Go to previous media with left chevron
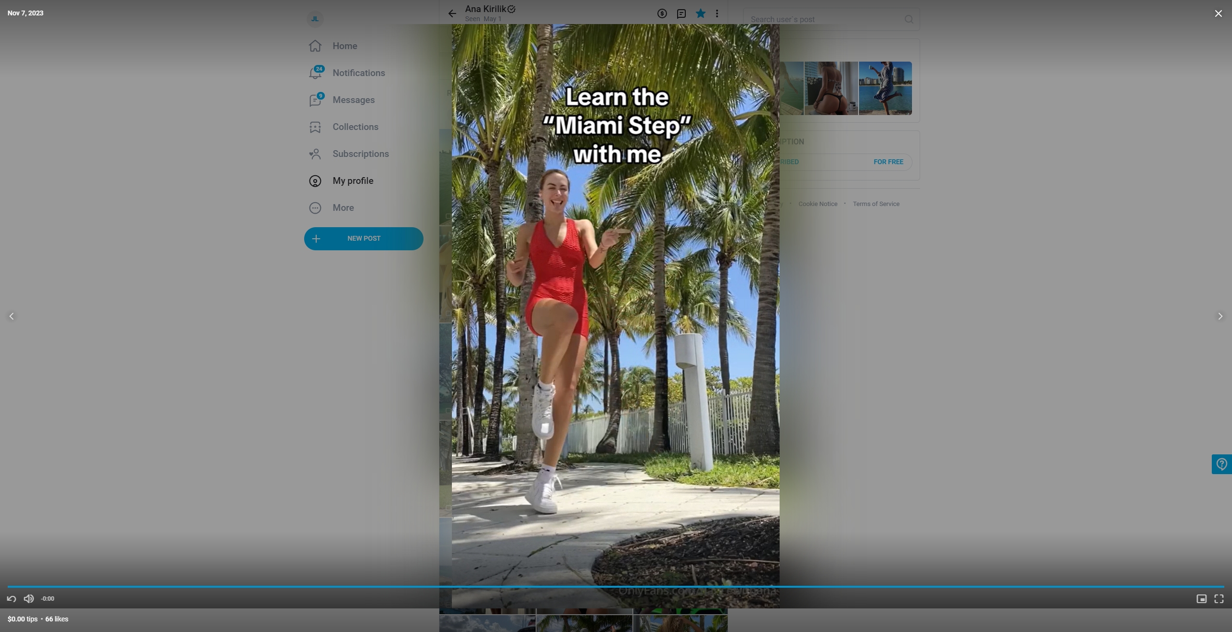The image size is (1232, 632). [12, 316]
